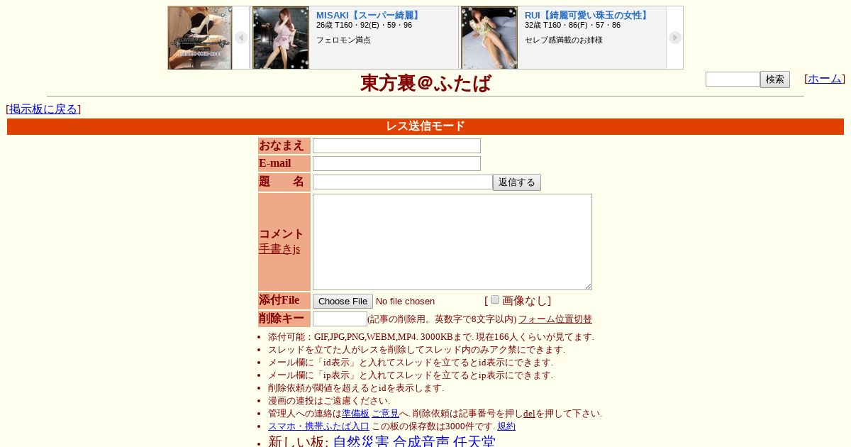The image size is (851, 447).
Task: Open the leftmost ad thumbnail with high heels
Action: [x=200, y=38]
